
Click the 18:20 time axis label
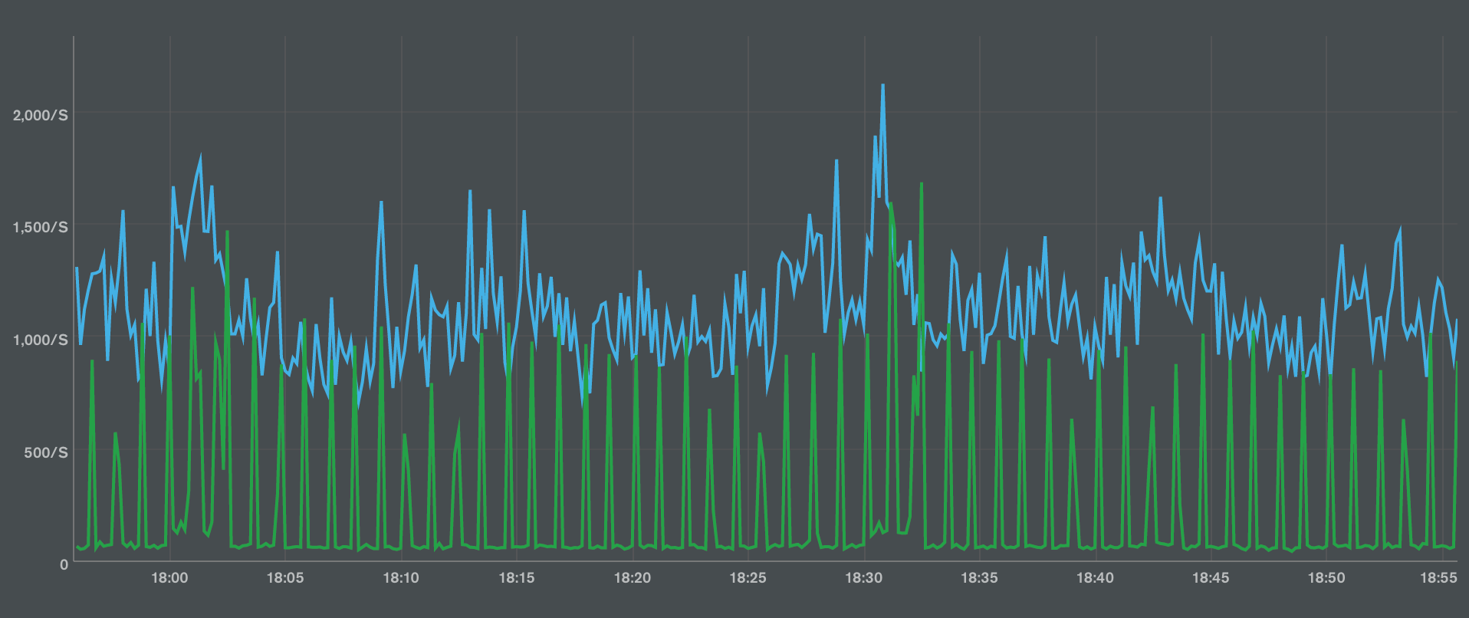pyautogui.click(x=633, y=578)
